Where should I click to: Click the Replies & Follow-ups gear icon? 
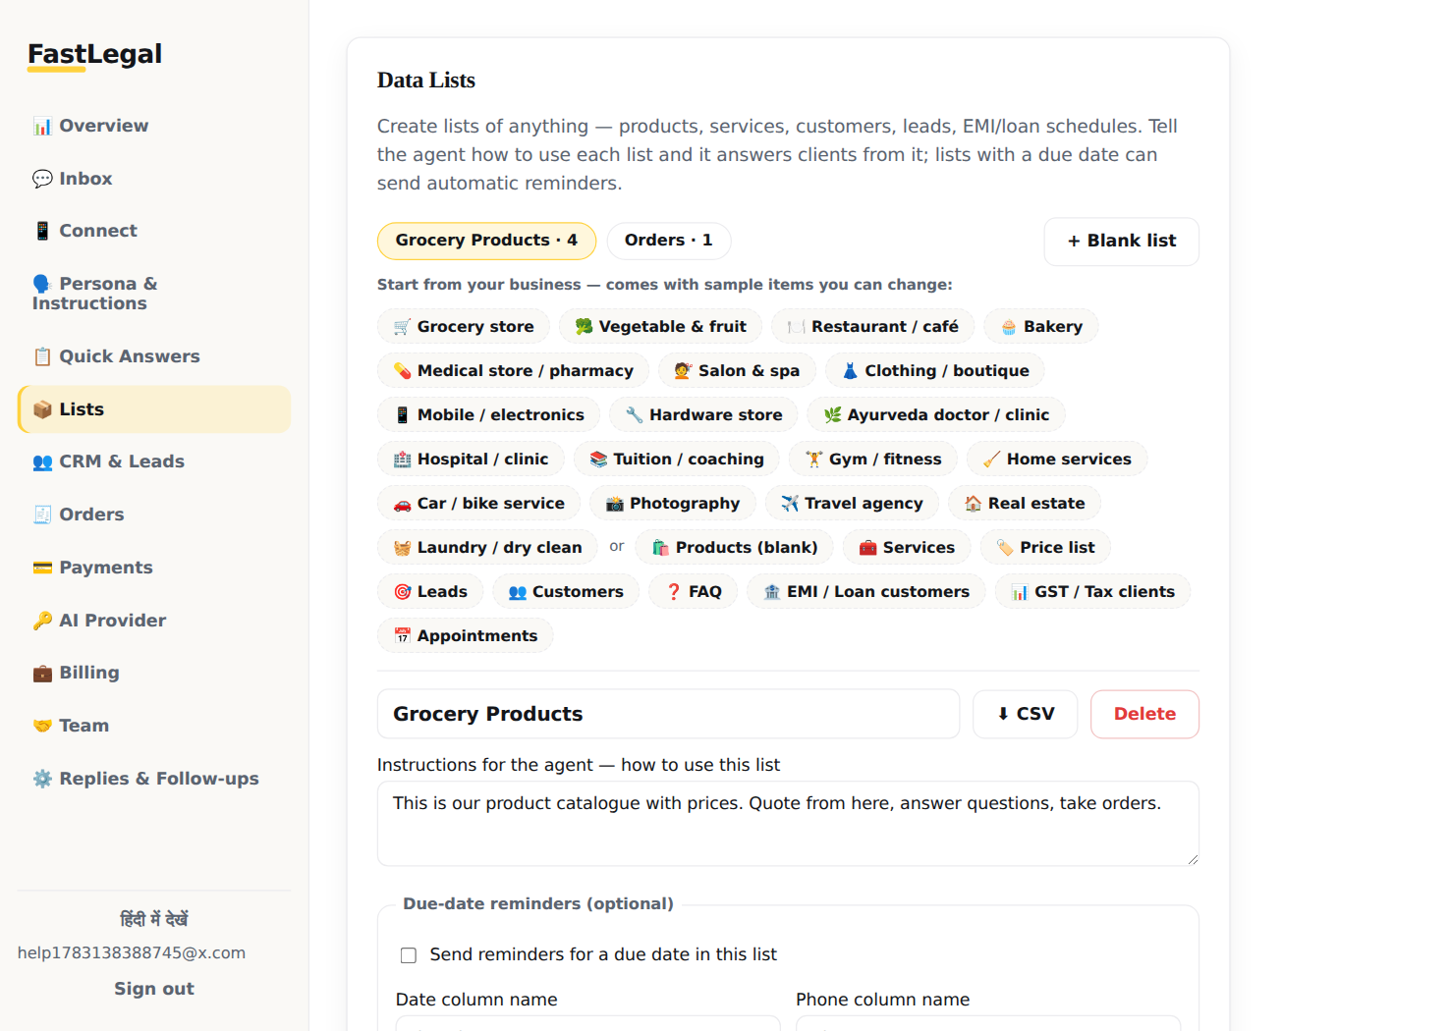click(x=42, y=779)
